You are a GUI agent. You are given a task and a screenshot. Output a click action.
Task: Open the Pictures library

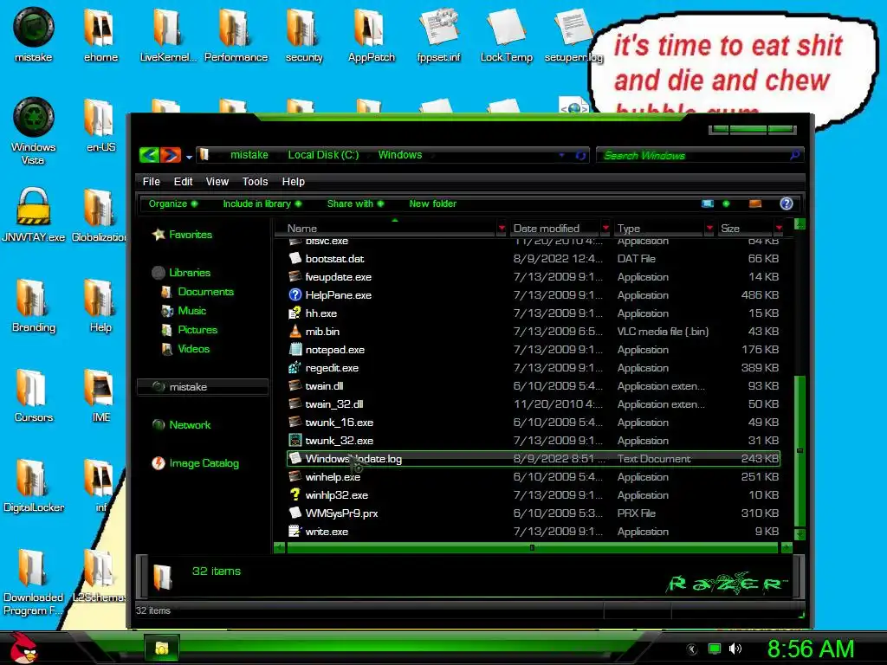click(x=190, y=330)
